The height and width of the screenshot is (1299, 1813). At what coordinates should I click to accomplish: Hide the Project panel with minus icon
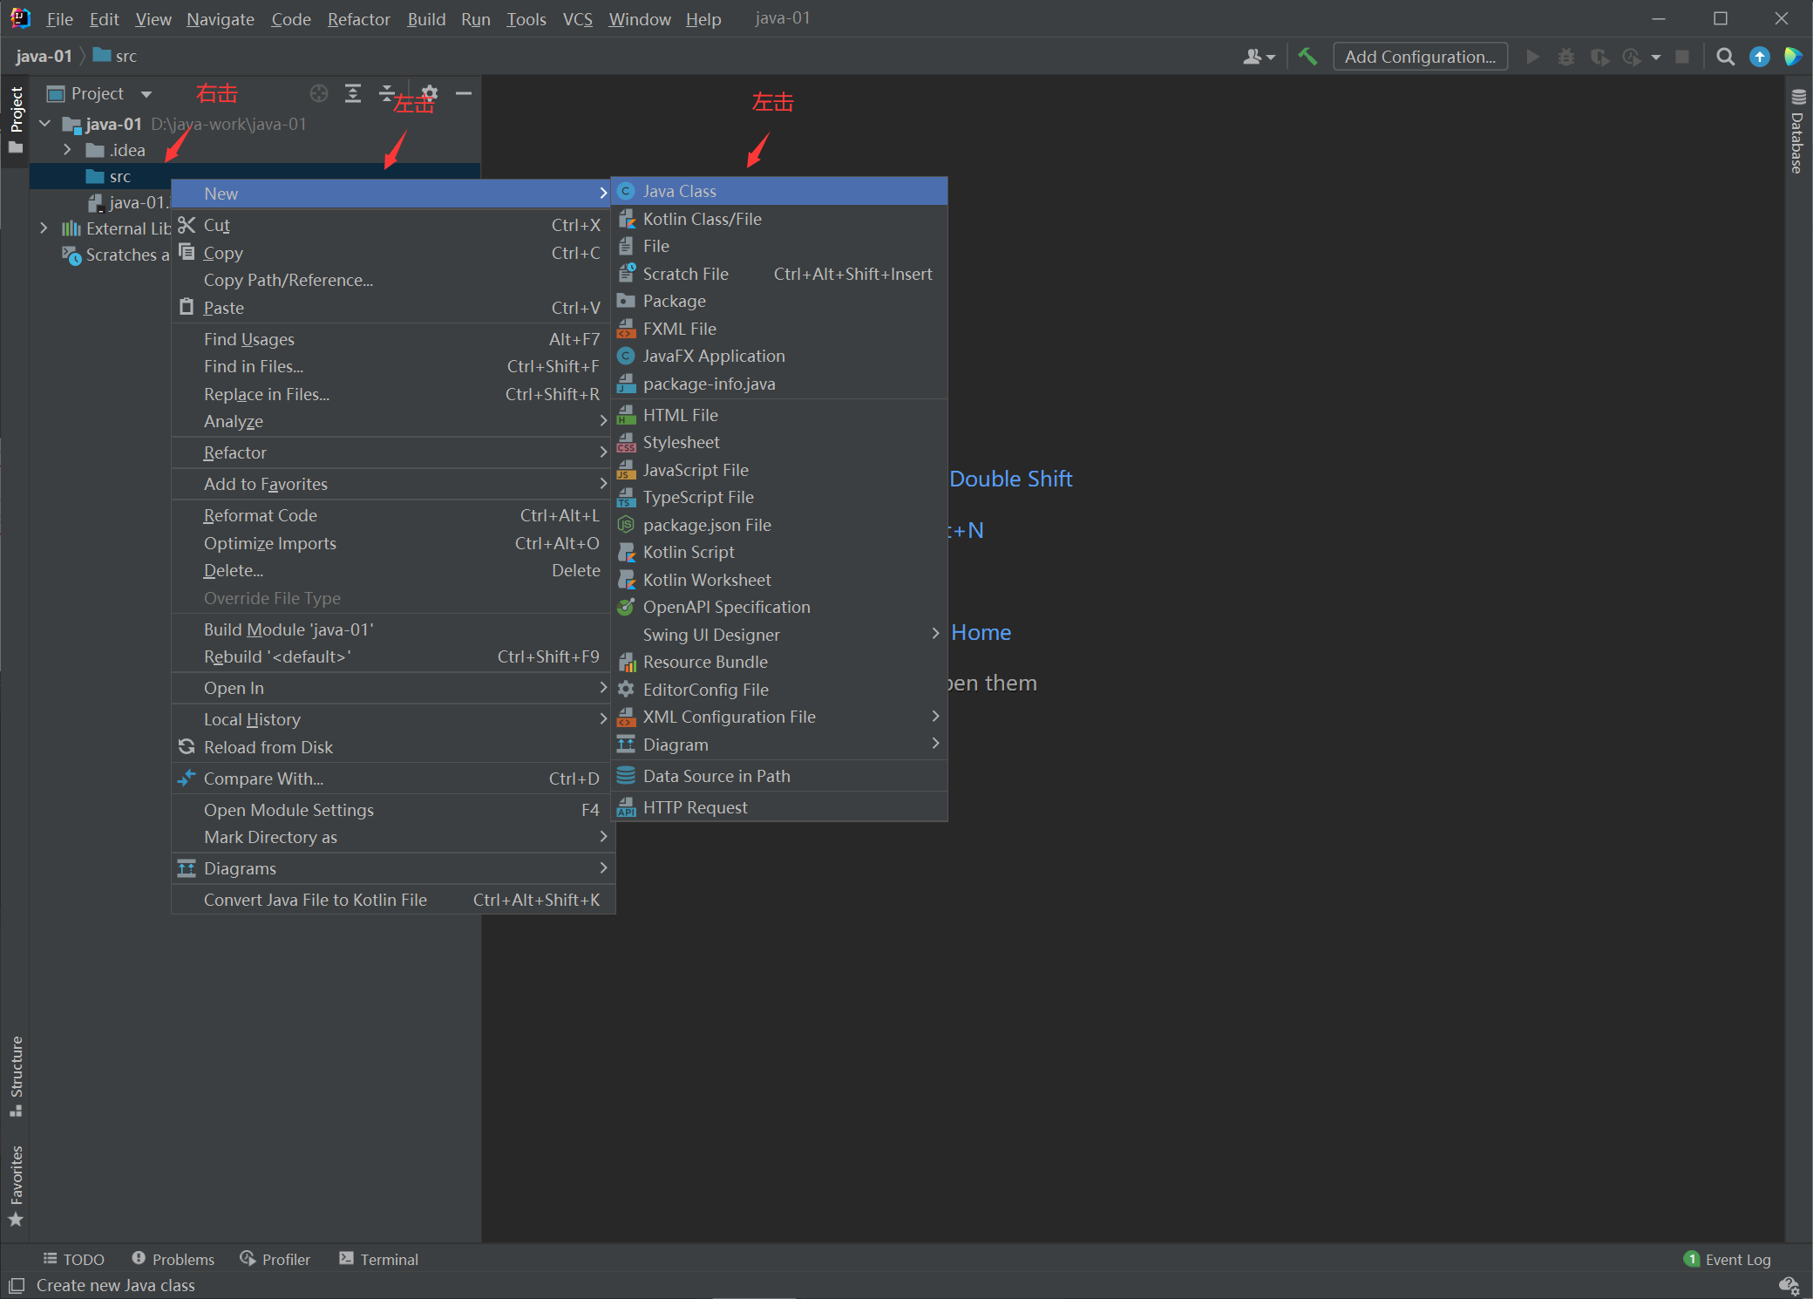(464, 93)
